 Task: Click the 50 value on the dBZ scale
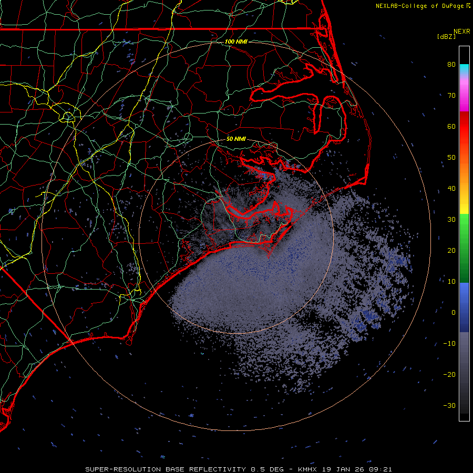tap(451, 158)
